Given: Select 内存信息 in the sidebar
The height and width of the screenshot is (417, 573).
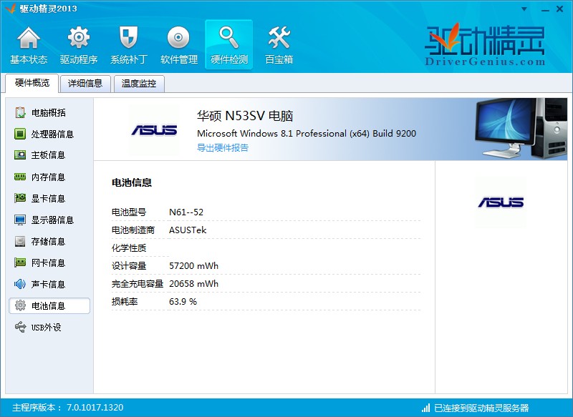Looking at the screenshot, I should coord(49,177).
